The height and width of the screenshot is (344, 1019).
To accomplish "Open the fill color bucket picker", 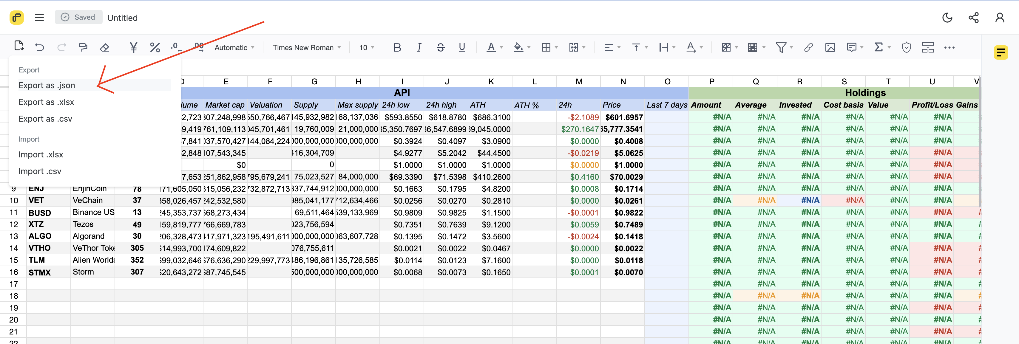I will coord(518,47).
